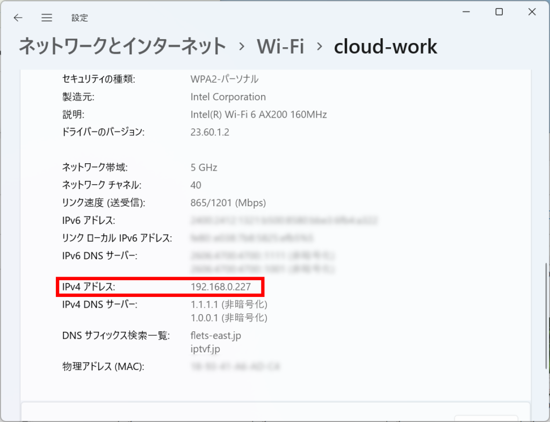Maximize the Settings window
Viewport: 550px width, 422px height.
(x=499, y=12)
